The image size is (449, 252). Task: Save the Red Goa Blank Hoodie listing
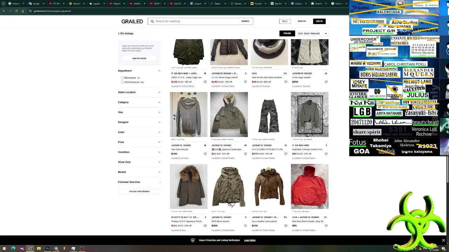point(326,226)
